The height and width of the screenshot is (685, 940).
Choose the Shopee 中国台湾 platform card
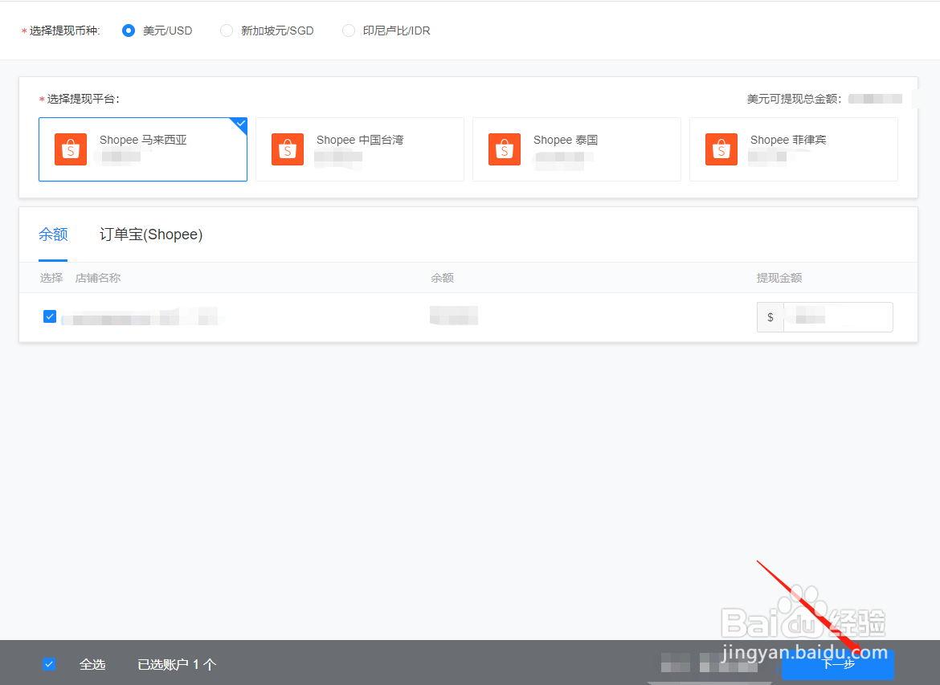pyautogui.click(x=360, y=149)
